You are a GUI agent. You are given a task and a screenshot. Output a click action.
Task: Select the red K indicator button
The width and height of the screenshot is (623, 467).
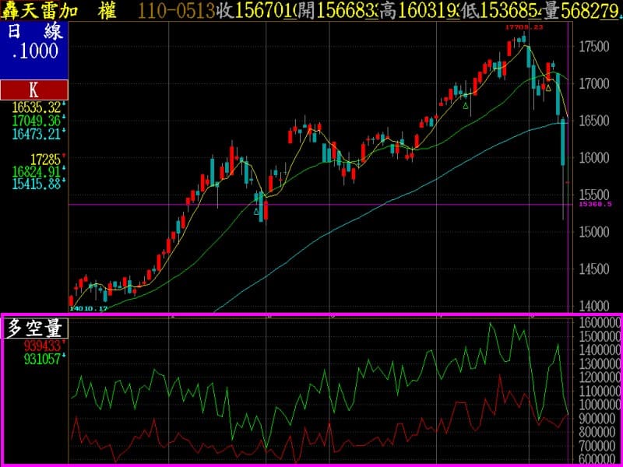pyautogui.click(x=33, y=90)
